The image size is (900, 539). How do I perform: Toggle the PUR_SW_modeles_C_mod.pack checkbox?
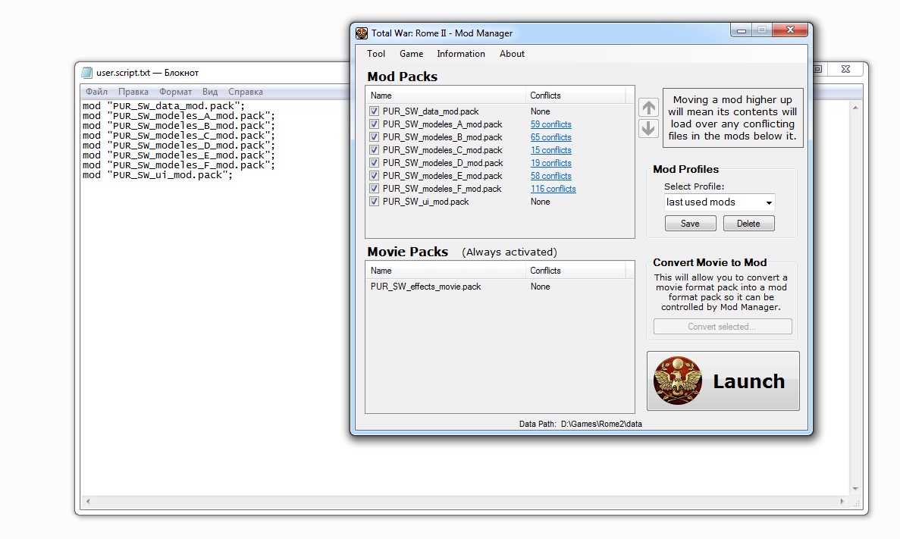(x=374, y=150)
